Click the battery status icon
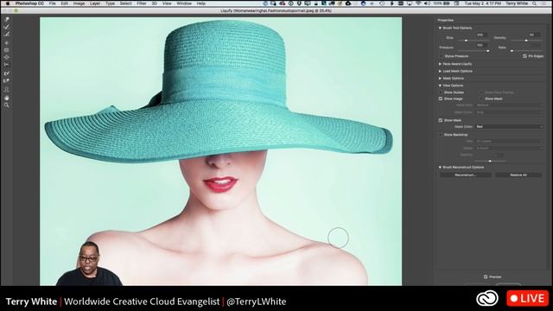 (x=448, y=3)
